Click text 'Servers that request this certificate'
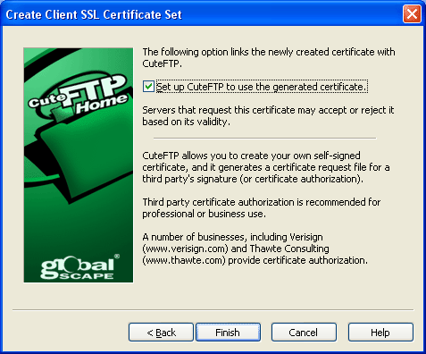This screenshot has width=426, height=354. point(219,110)
